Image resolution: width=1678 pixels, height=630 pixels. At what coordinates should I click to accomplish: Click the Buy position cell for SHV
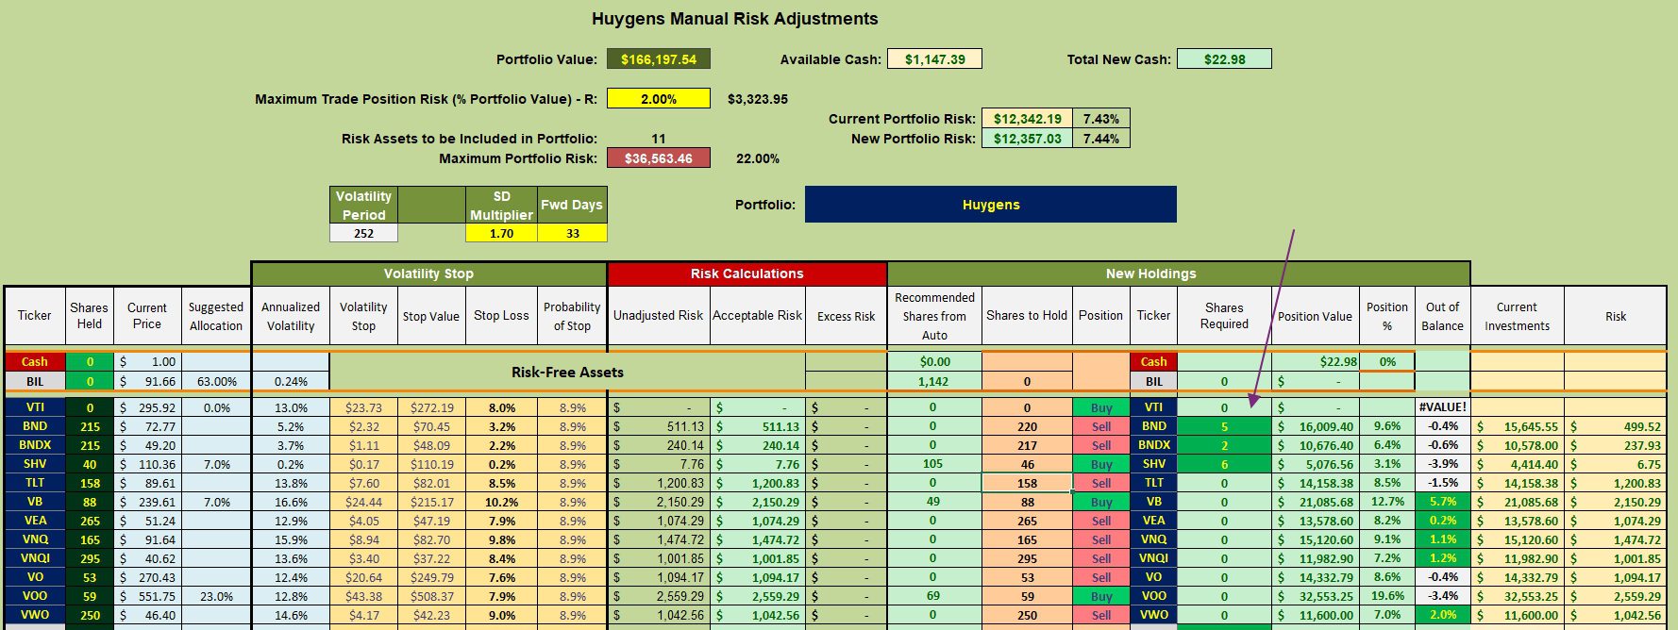1100,464
